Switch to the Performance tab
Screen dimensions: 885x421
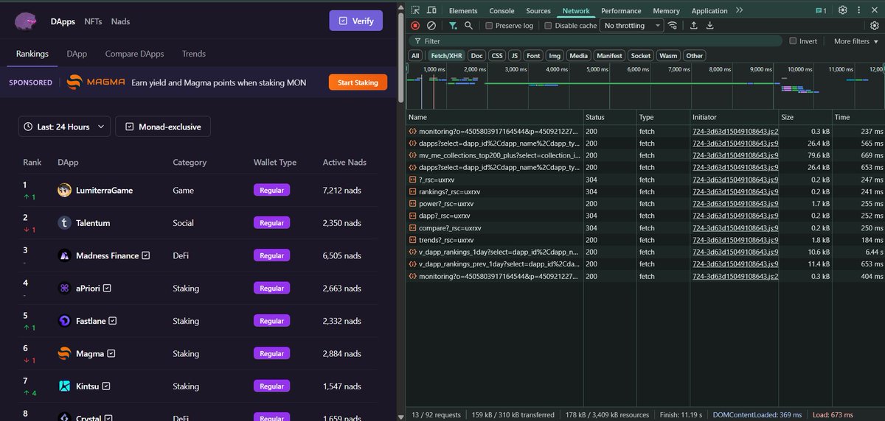click(x=621, y=11)
